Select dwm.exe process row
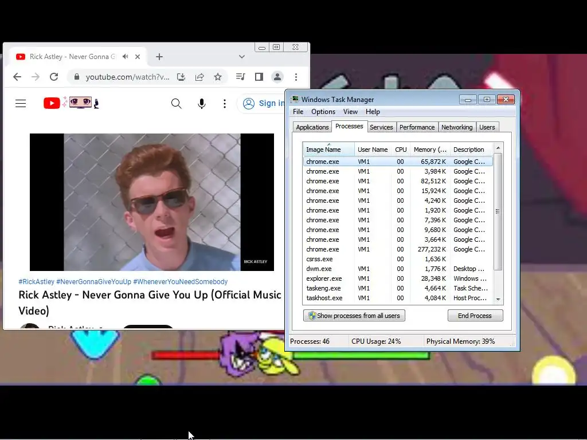 tap(398, 269)
